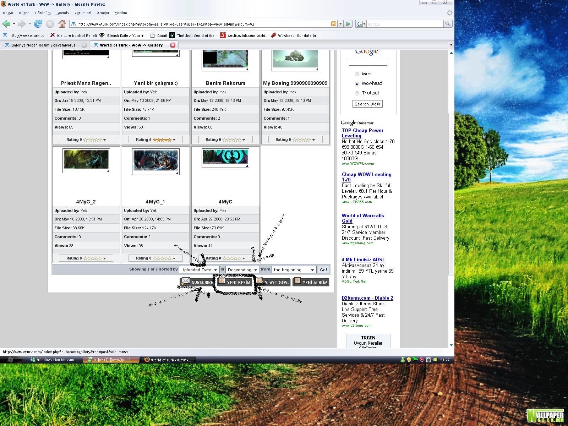568x426 pixels.
Task: Switch to the Galeriye Neden Resim Ekleyemiyoruz tab
Action: tap(45, 45)
